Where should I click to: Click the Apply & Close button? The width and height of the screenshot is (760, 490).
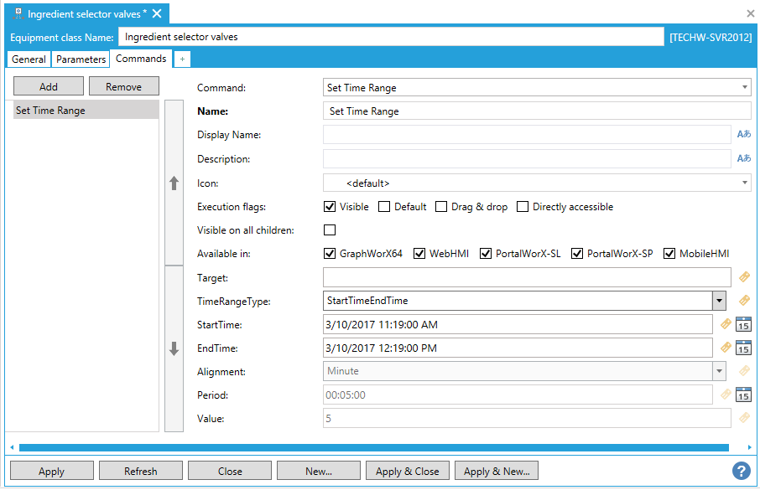click(x=407, y=471)
